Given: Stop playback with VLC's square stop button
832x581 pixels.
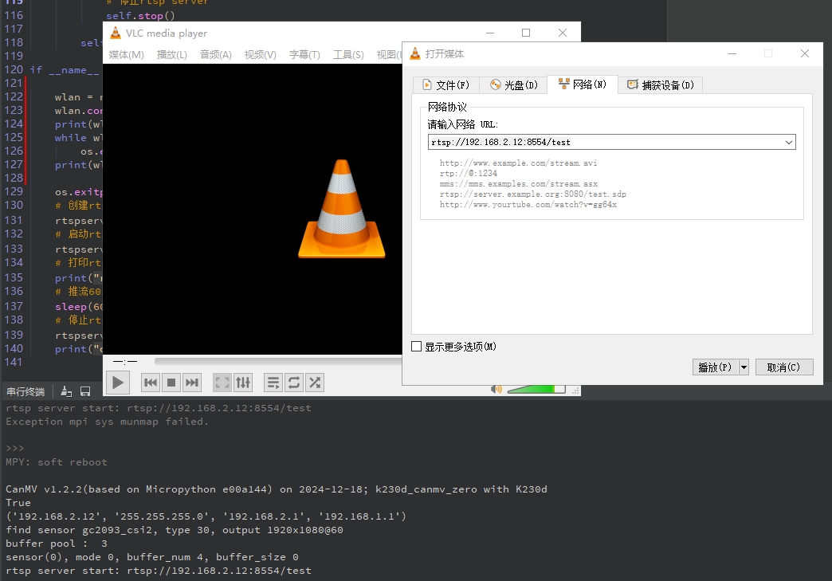Looking at the screenshot, I should (171, 383).
